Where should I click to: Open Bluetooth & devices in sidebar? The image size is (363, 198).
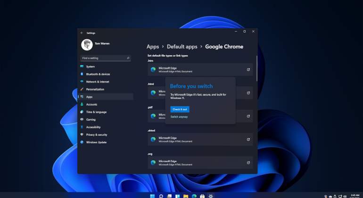click(106, 74)
